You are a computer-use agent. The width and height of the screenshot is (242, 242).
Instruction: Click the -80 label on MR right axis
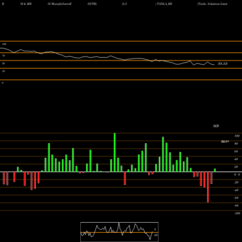pos(236,206)
